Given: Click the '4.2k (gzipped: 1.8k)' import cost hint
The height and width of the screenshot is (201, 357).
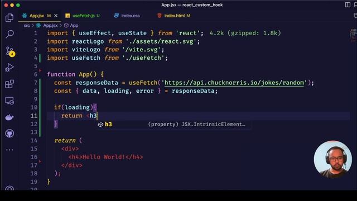Looking at the screenshot, I should pyautogui.click(x=245, y=33).
